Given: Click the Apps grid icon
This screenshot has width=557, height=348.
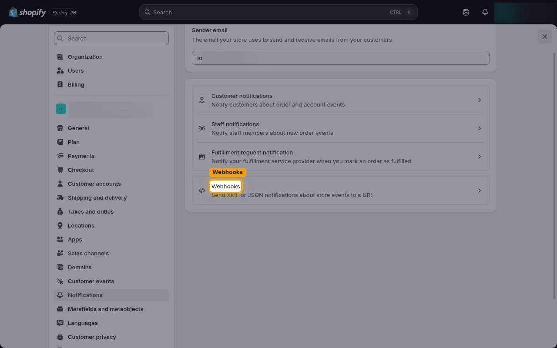Looking at the screenshot, I should 60,239.
